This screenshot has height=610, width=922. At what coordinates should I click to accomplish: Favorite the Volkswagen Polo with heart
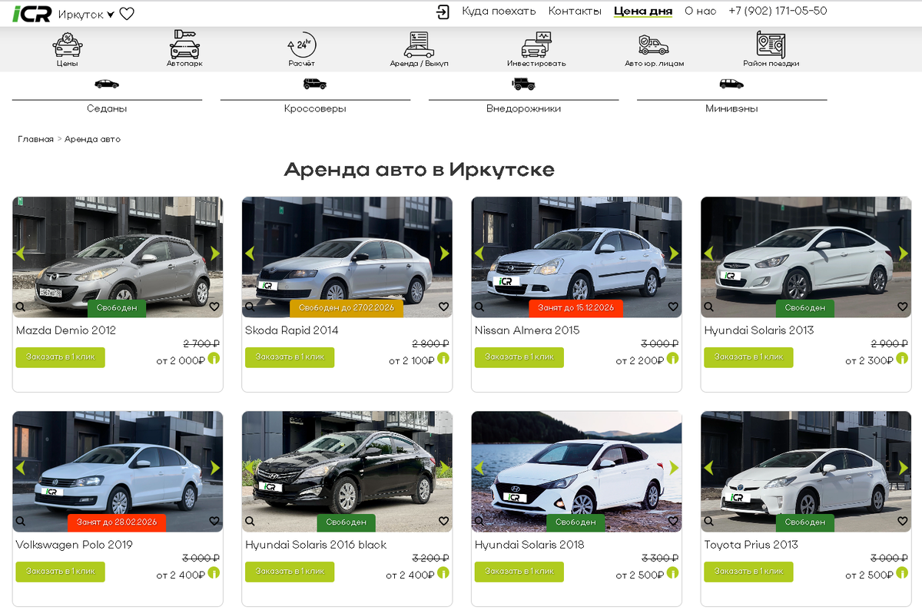tap(214, 521)
